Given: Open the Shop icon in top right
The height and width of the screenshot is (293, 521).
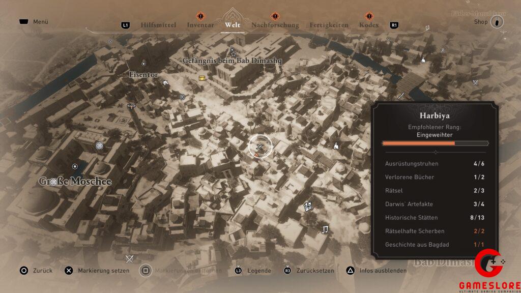Looking at the screenshot, I should click(497, 22).
